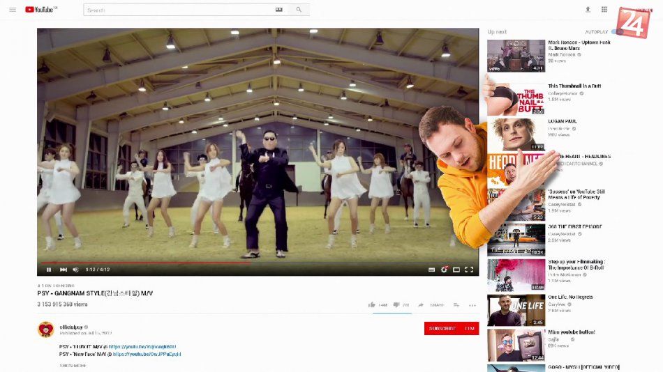Open the hamburger guide menu

tap(13, 10)
